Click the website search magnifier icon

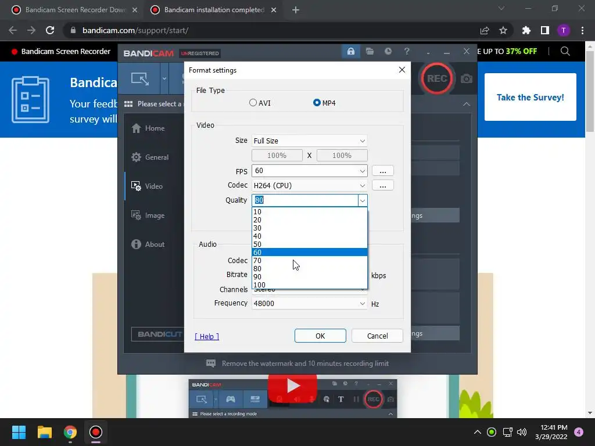pos(565,51)
